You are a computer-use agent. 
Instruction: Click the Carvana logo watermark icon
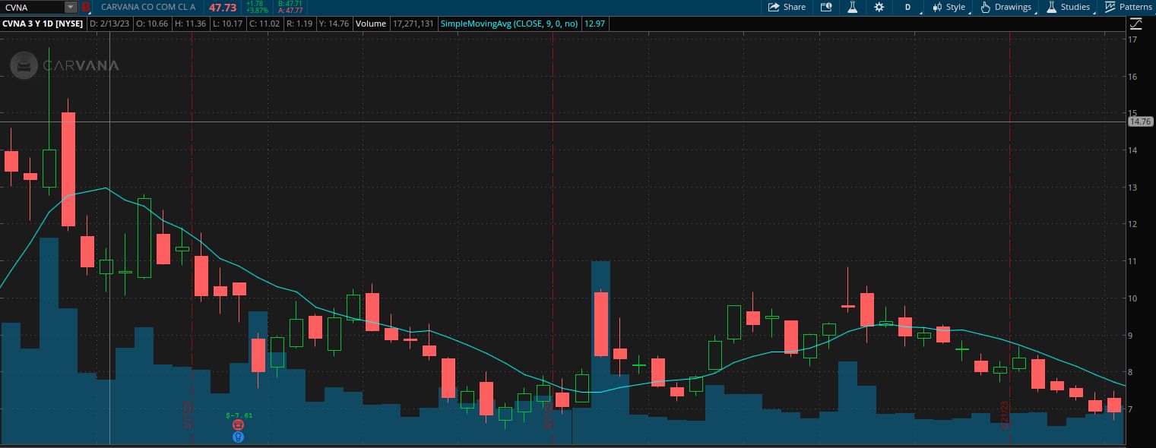24,65
